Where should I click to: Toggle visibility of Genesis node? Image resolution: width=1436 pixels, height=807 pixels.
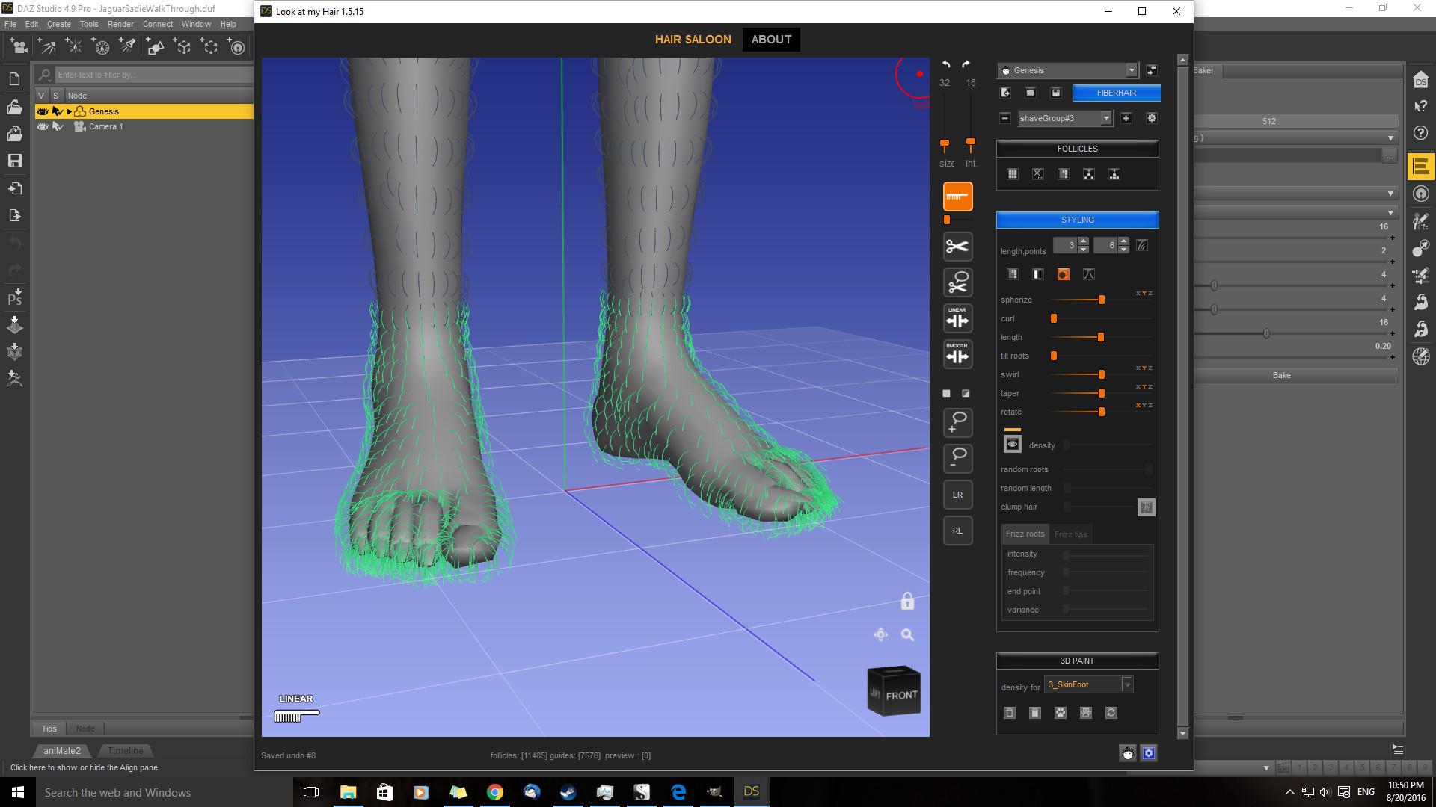(x=43, y=111)
